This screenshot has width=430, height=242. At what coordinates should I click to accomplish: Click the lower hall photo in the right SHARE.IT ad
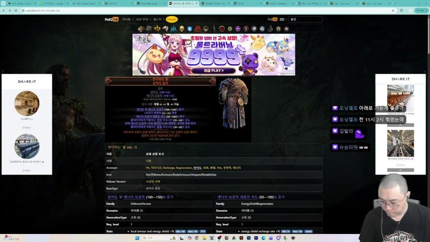400,144
